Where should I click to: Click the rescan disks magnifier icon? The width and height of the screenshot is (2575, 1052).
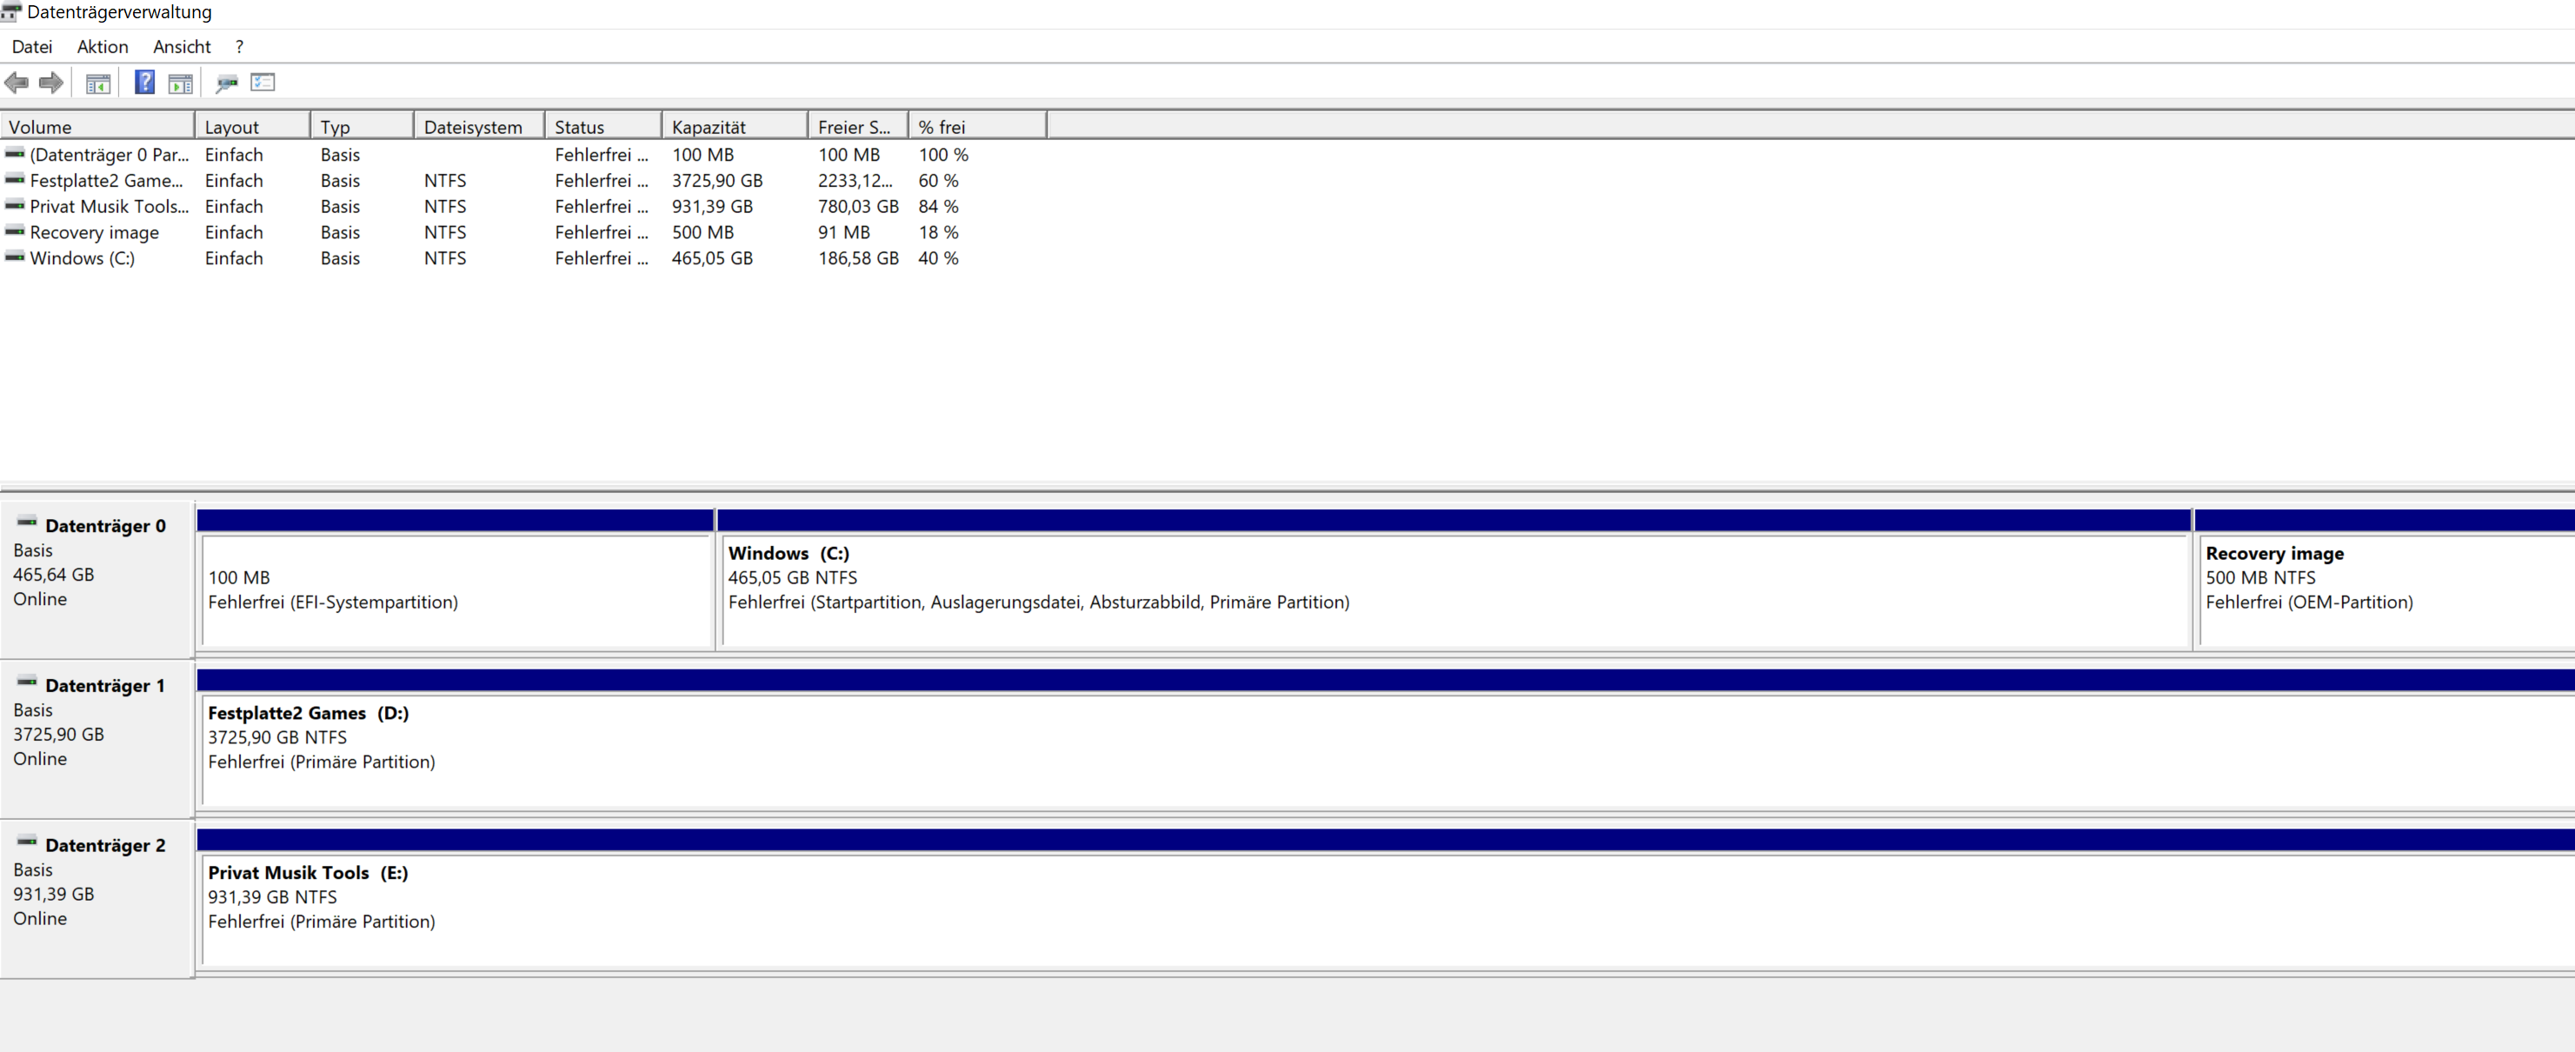(227, 84)
